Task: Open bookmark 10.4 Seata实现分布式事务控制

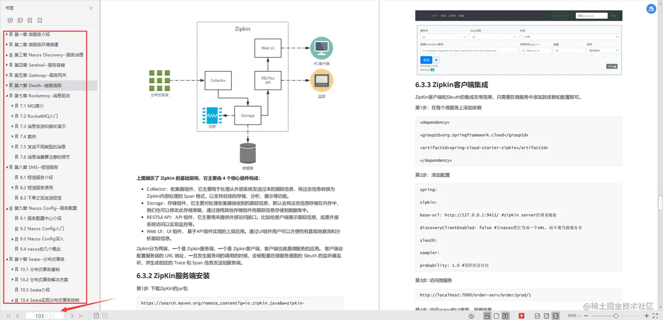Action: 50,300
